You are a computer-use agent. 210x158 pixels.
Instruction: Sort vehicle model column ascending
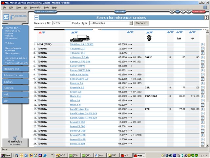click(x=73, y=33)
